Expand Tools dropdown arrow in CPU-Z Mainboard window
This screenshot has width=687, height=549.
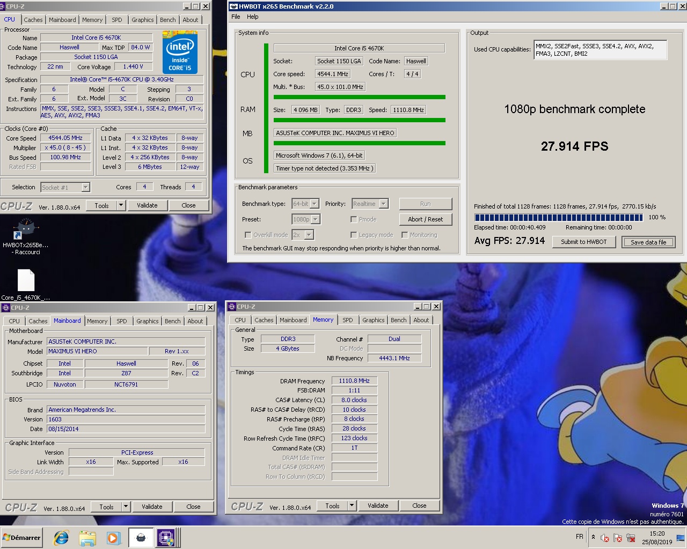pos(126,507)
